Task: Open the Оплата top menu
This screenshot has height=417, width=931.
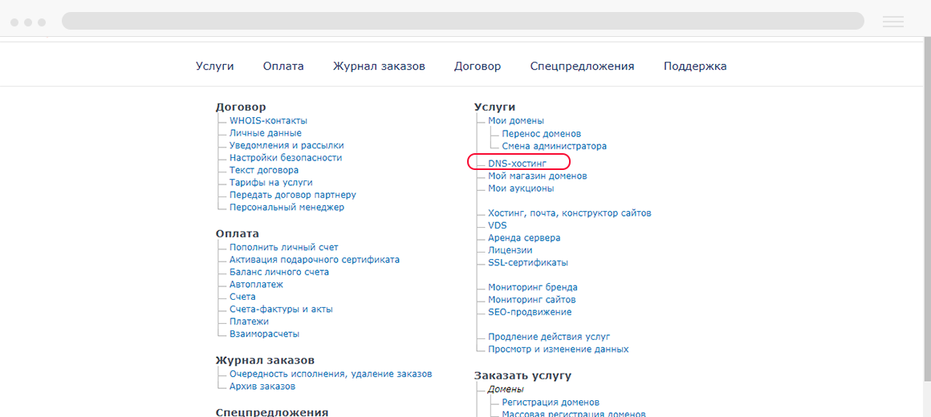Action: pyautogui.click(x=283, y=67)
